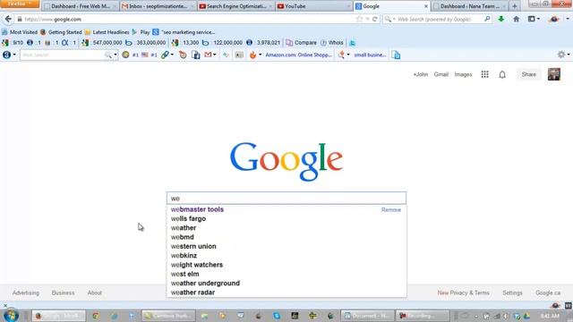The height and width of the screenshot is (322, 573).
Task: Expand the link icon dropdown arrow
Action: pos(172,55)
